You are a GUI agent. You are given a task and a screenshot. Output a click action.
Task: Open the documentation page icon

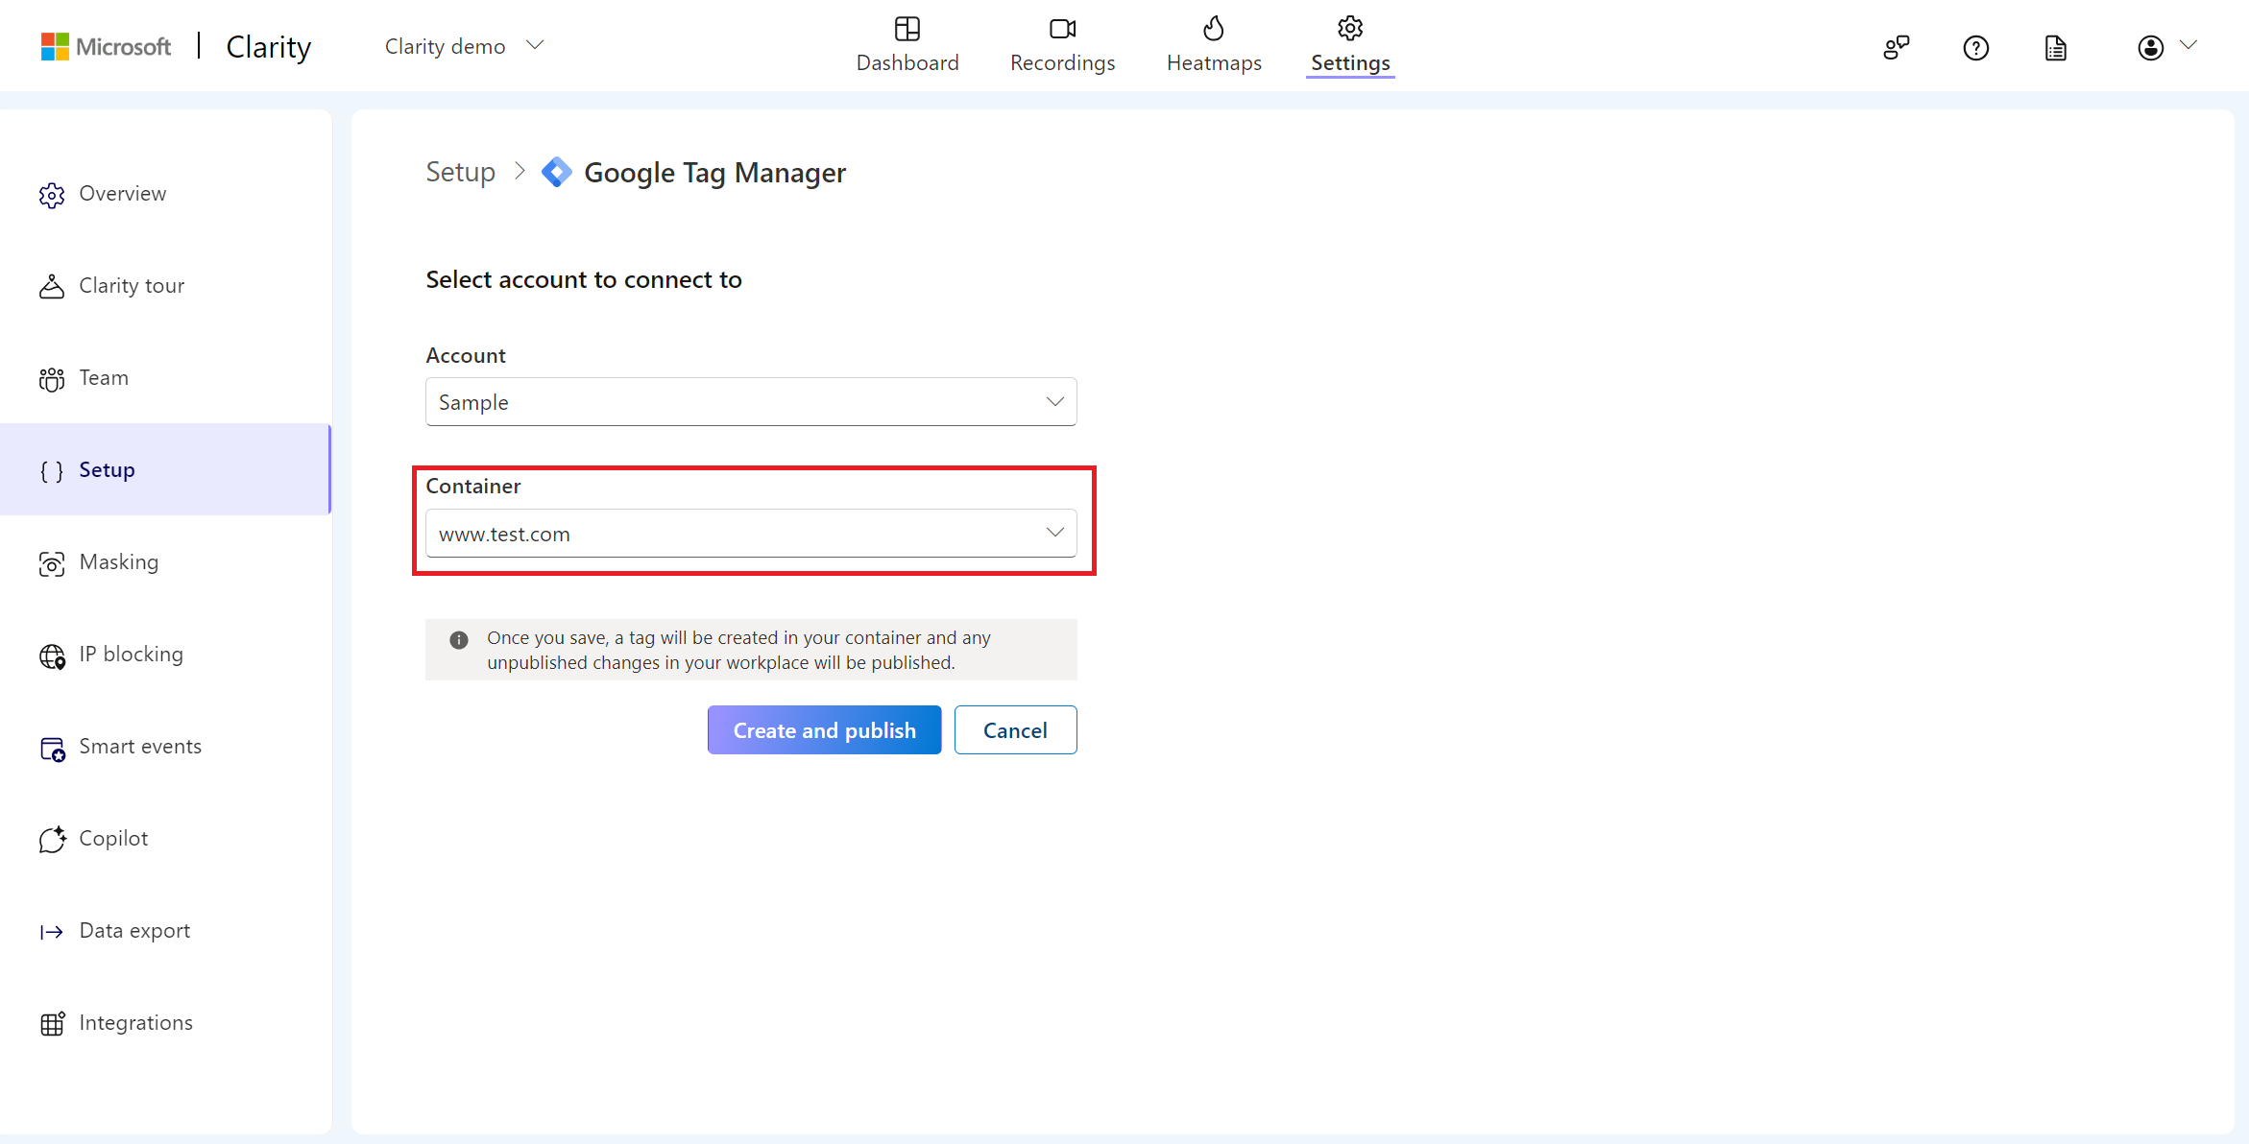click(2055, 47)
